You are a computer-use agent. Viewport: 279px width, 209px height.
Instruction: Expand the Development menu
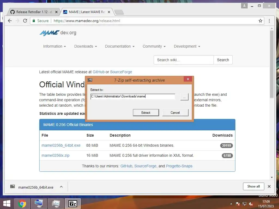(187, 46)
